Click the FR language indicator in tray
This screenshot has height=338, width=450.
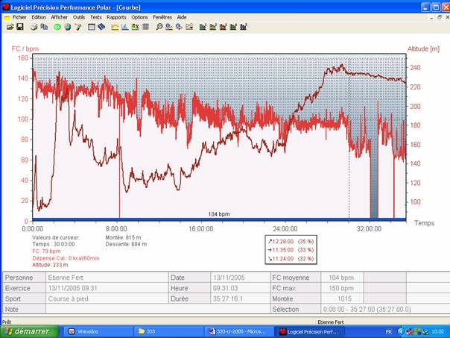pyautogui.click(x=388, y=331)
